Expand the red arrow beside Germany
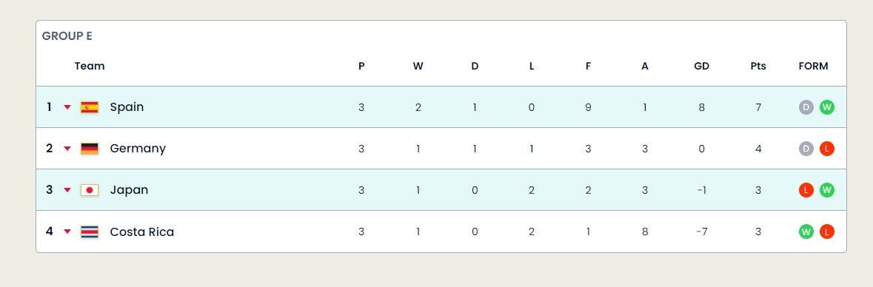This screenshot has width=873, height=287. (x=67, y=149)
